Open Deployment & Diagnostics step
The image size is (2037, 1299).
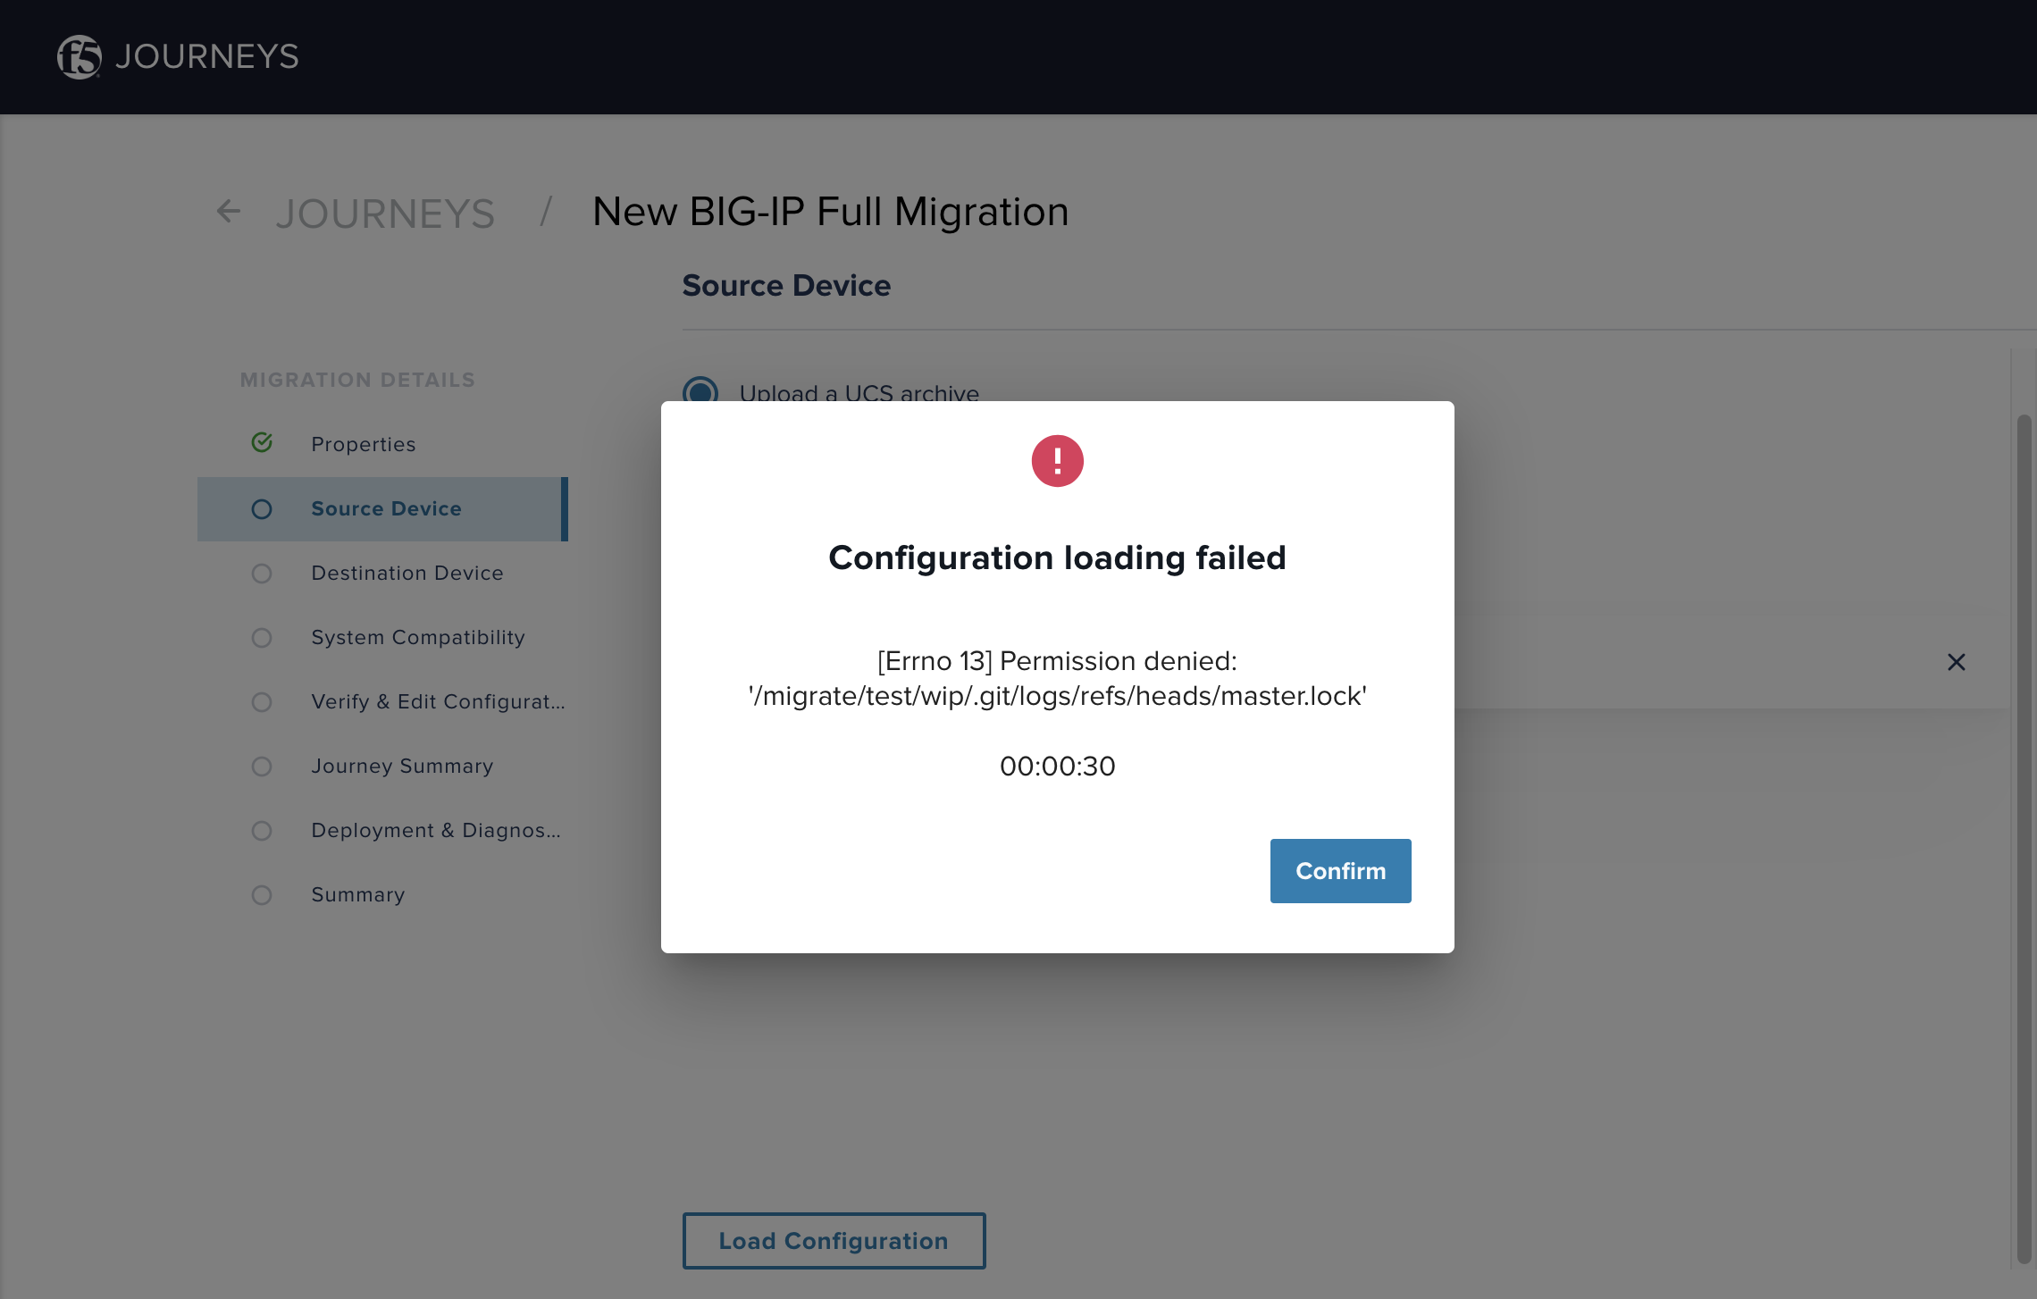[x=435, y=830]
